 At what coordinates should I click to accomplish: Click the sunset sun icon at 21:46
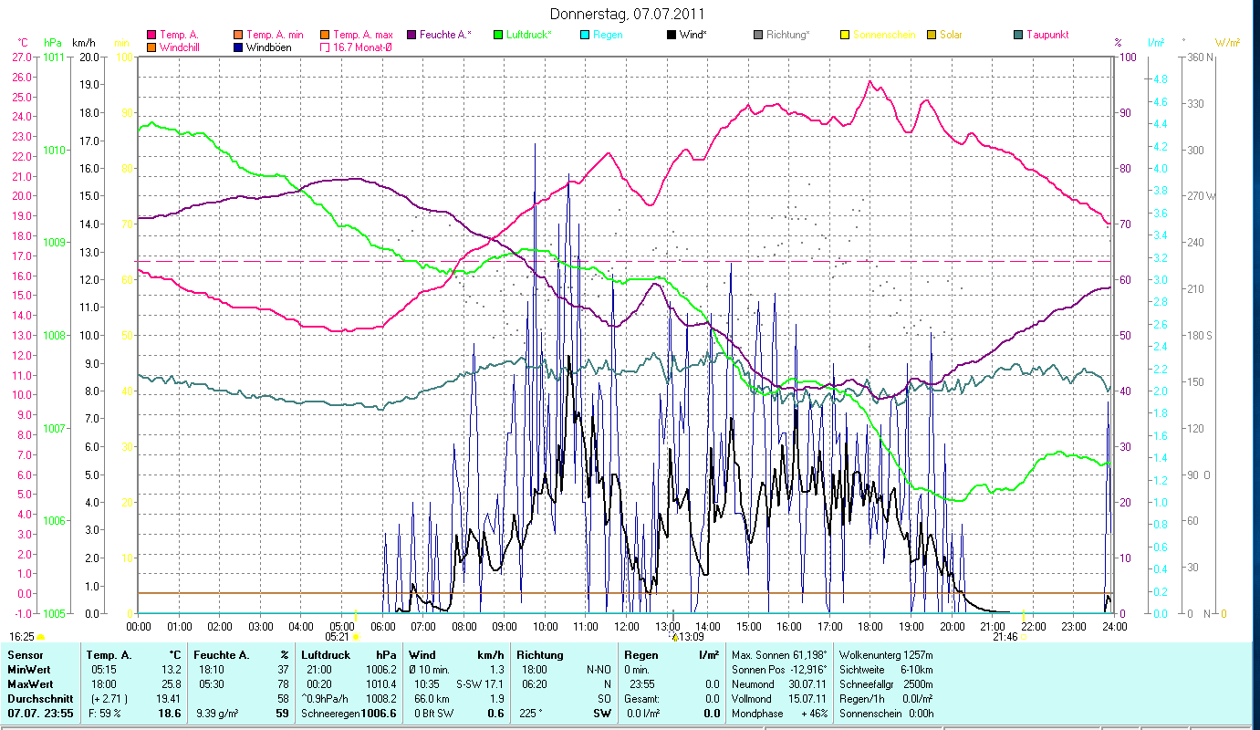[1026, 636]
